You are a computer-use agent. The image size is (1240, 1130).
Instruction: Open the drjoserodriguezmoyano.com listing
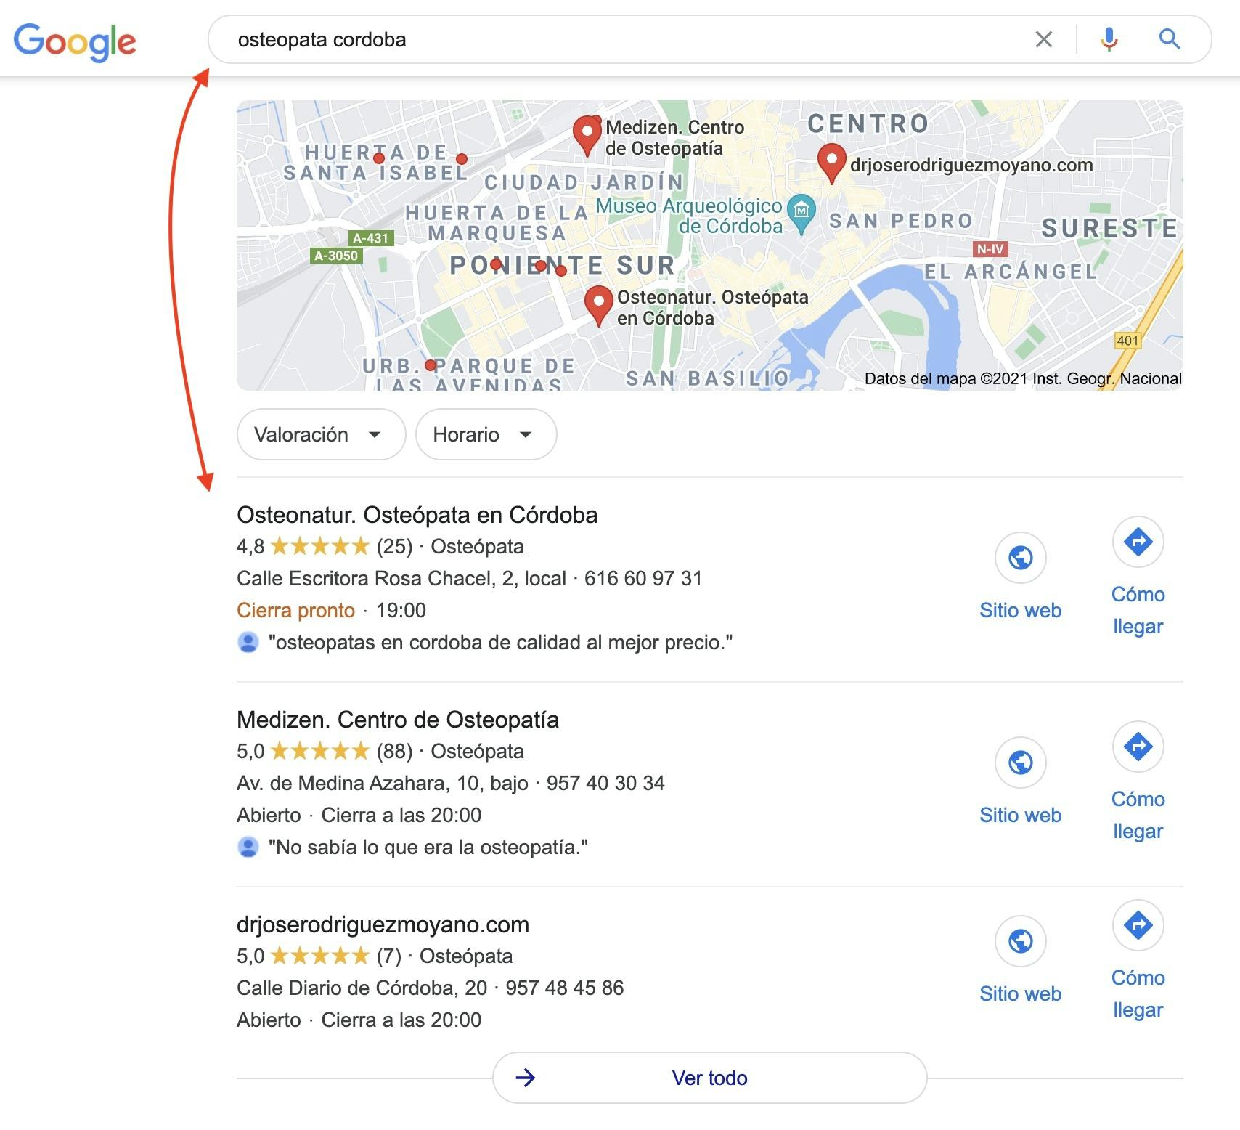coord(383,924)
